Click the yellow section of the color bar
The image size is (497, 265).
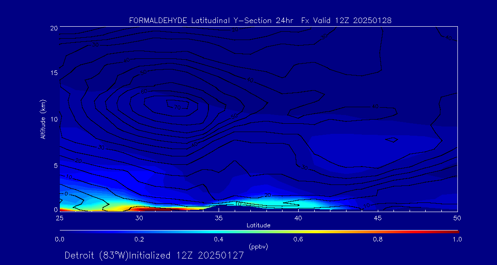point(314,232)
